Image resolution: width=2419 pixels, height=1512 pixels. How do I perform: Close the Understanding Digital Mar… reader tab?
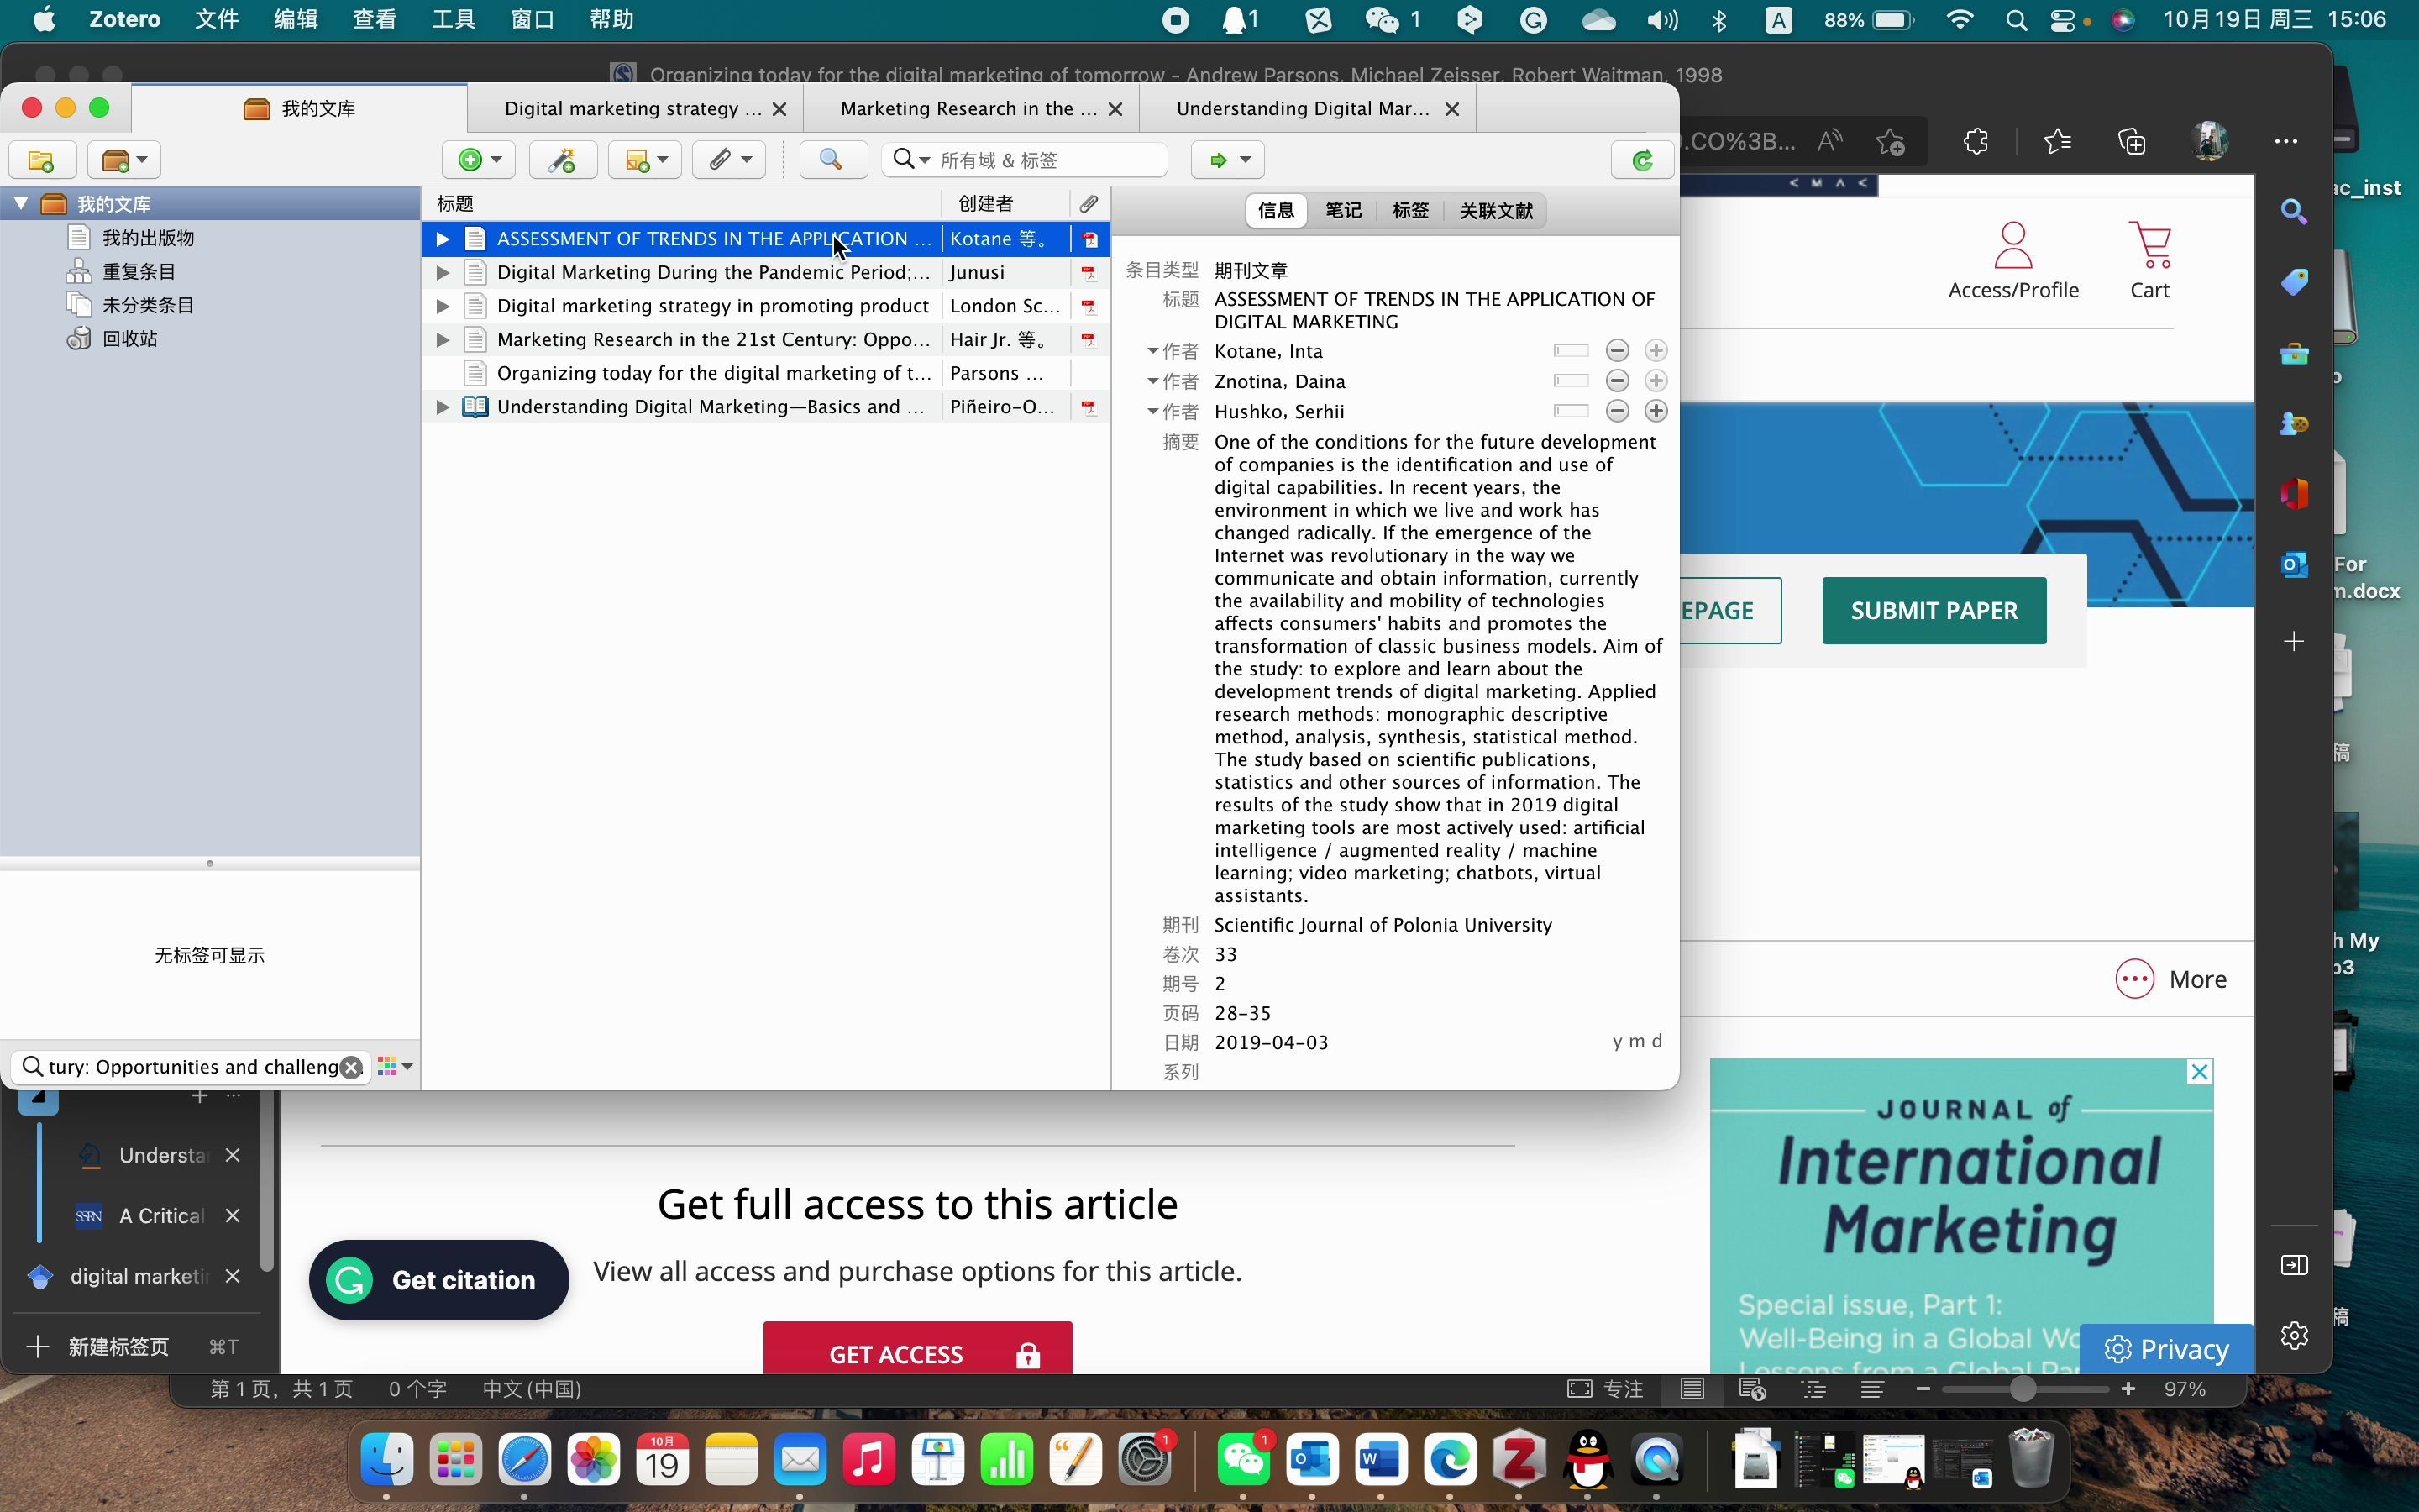1453,109
